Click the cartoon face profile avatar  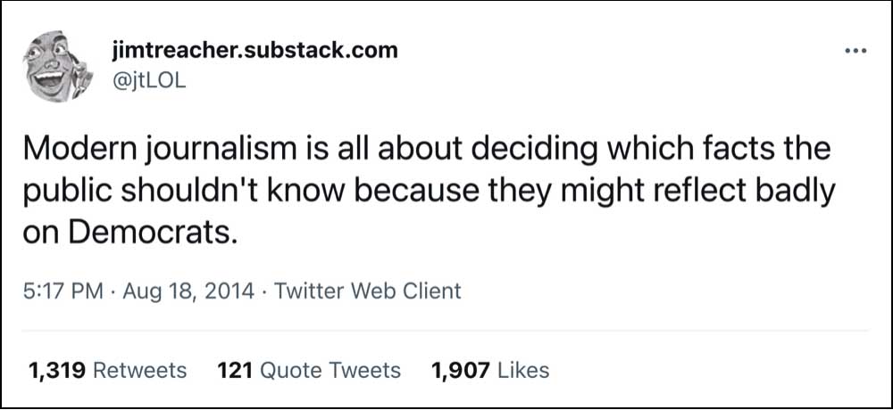point(57,67)
